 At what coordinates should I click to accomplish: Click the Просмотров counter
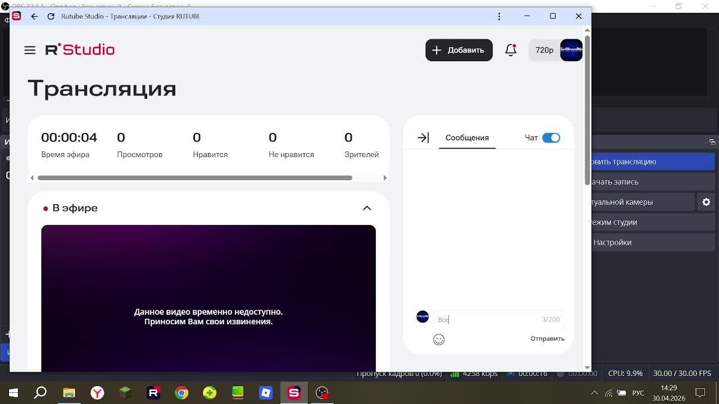tap(139, 145)
